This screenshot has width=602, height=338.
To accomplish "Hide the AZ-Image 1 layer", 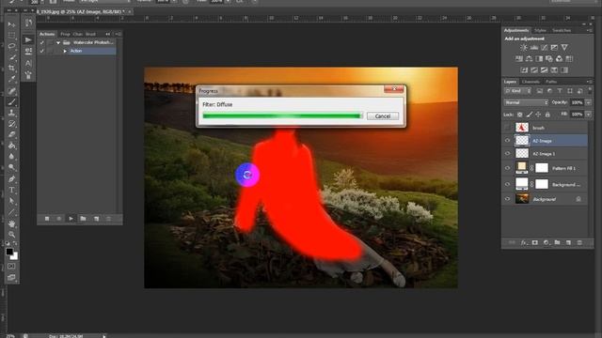I will point(508,154).
